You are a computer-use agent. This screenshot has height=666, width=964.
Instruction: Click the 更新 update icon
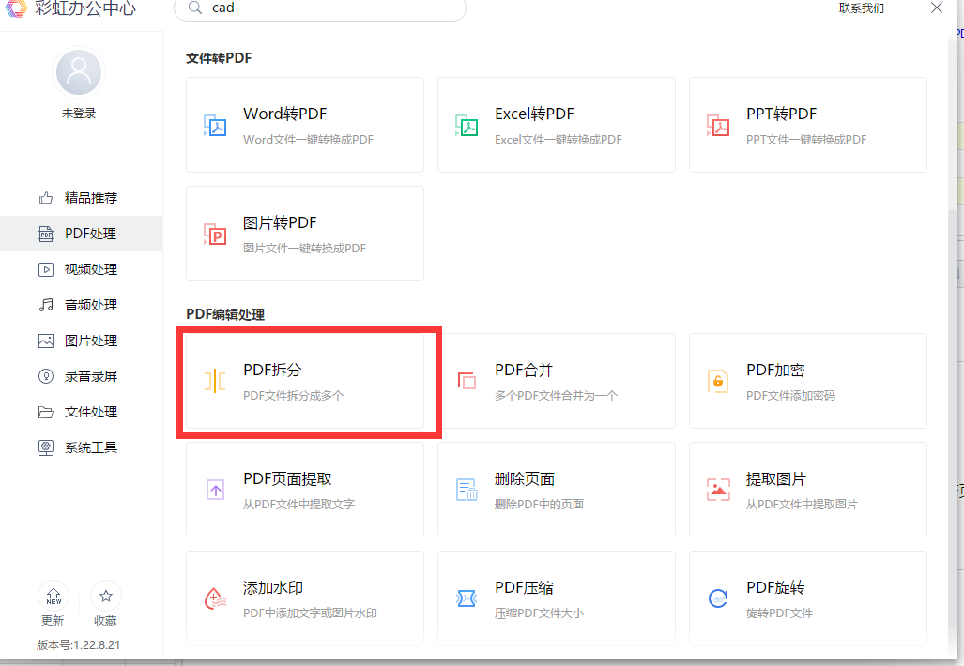click(x=54, y=596)
